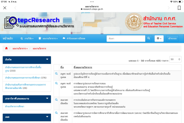Collapse the สังกัด filter panel
The height and width of the screenshot is (123, 184).
[x=27, y=60]
